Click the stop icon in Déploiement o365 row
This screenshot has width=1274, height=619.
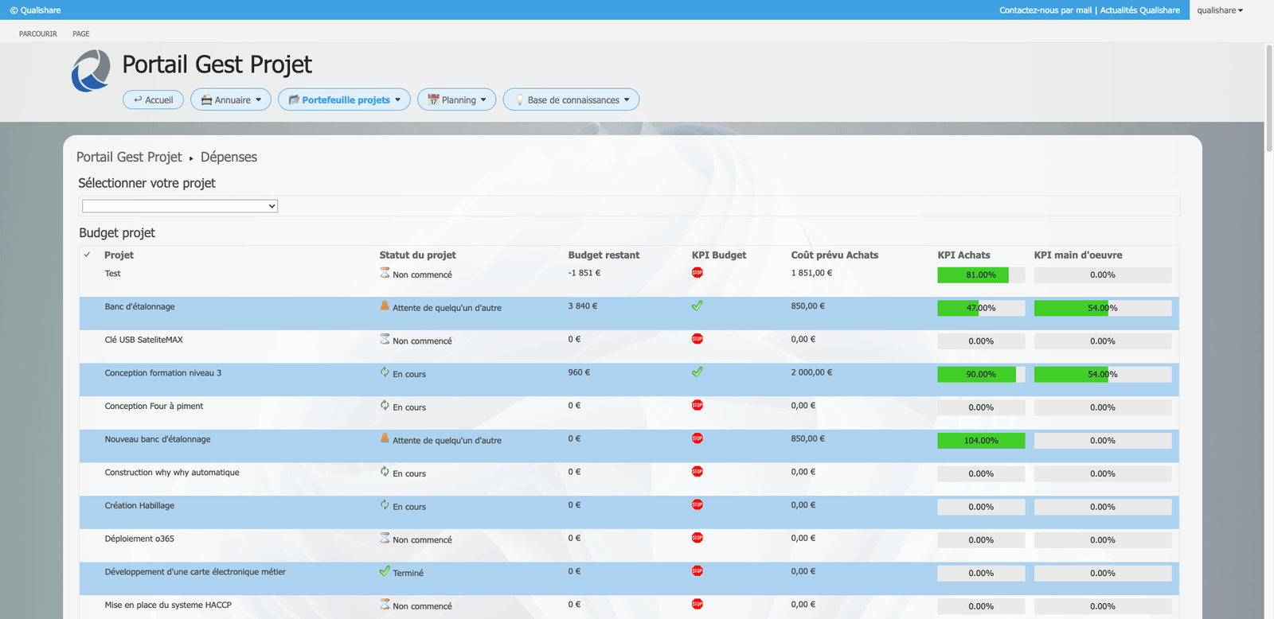pyautogui.click(x=698, y=538)
